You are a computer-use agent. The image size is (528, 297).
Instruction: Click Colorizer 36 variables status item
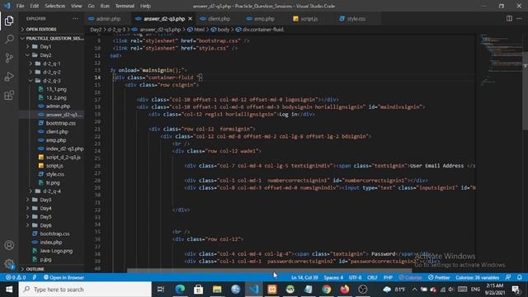(x=477, y=277)
